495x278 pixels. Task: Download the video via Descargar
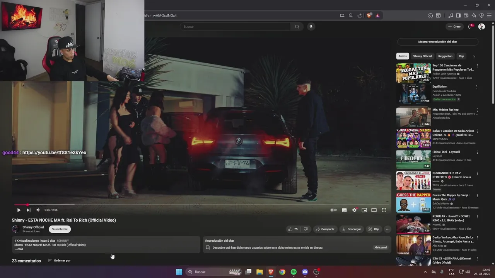click(x=352, y=229)
